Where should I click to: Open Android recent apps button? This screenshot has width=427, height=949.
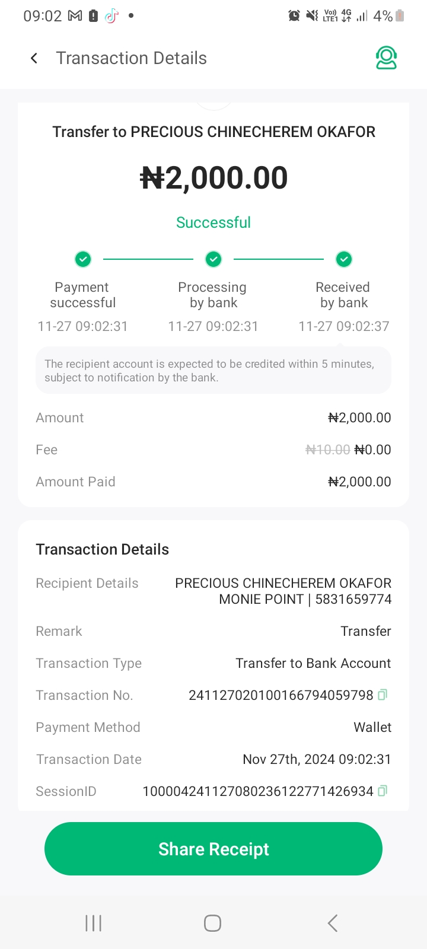point(94,923)
